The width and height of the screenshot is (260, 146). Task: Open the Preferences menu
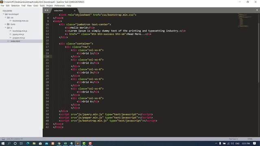(60, 6)
